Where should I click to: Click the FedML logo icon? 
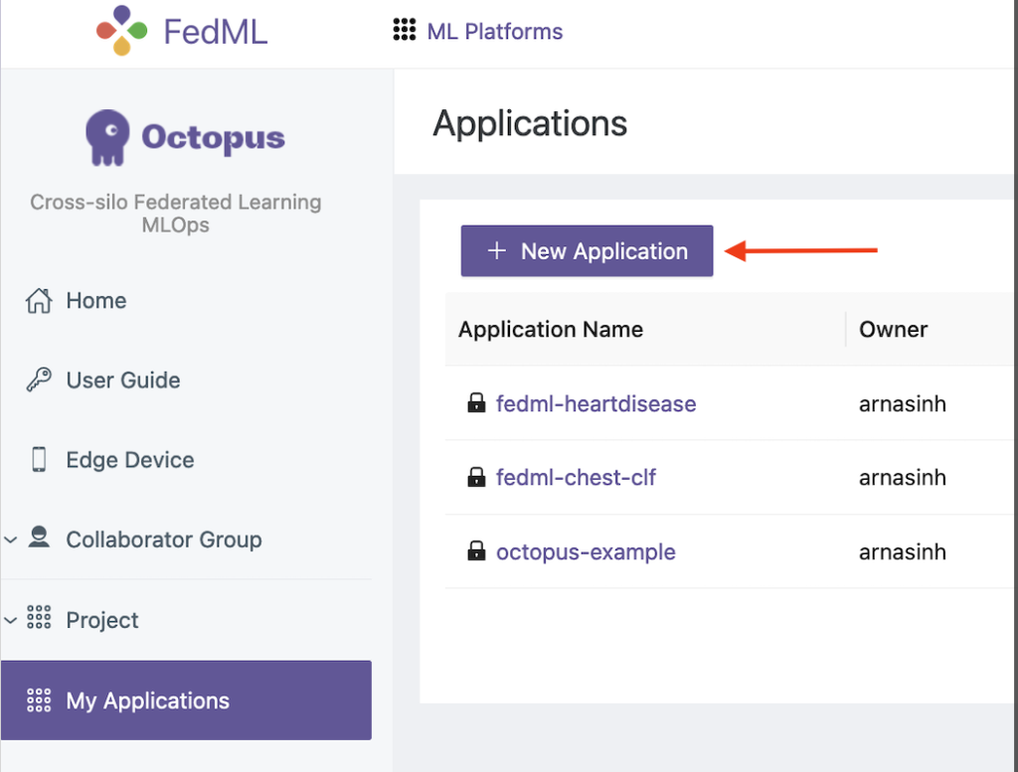[x=122, y=31]
